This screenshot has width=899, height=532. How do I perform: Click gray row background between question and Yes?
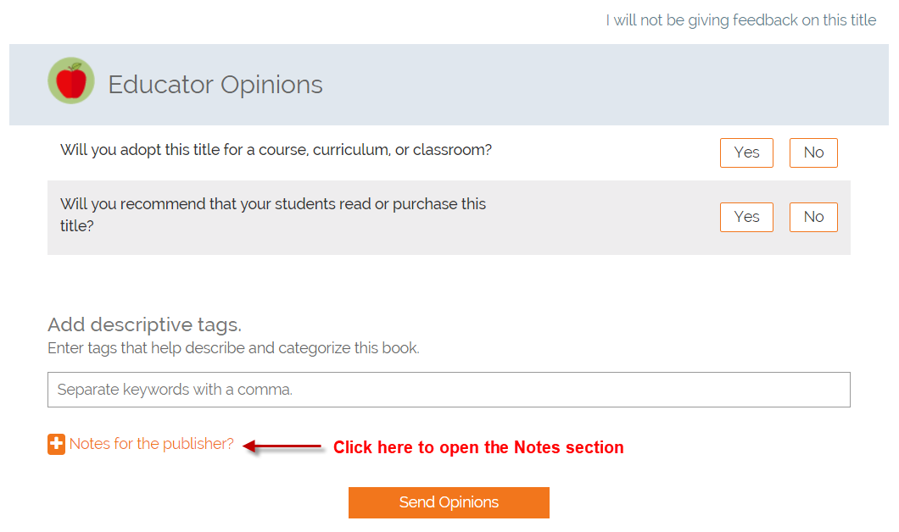602,217
